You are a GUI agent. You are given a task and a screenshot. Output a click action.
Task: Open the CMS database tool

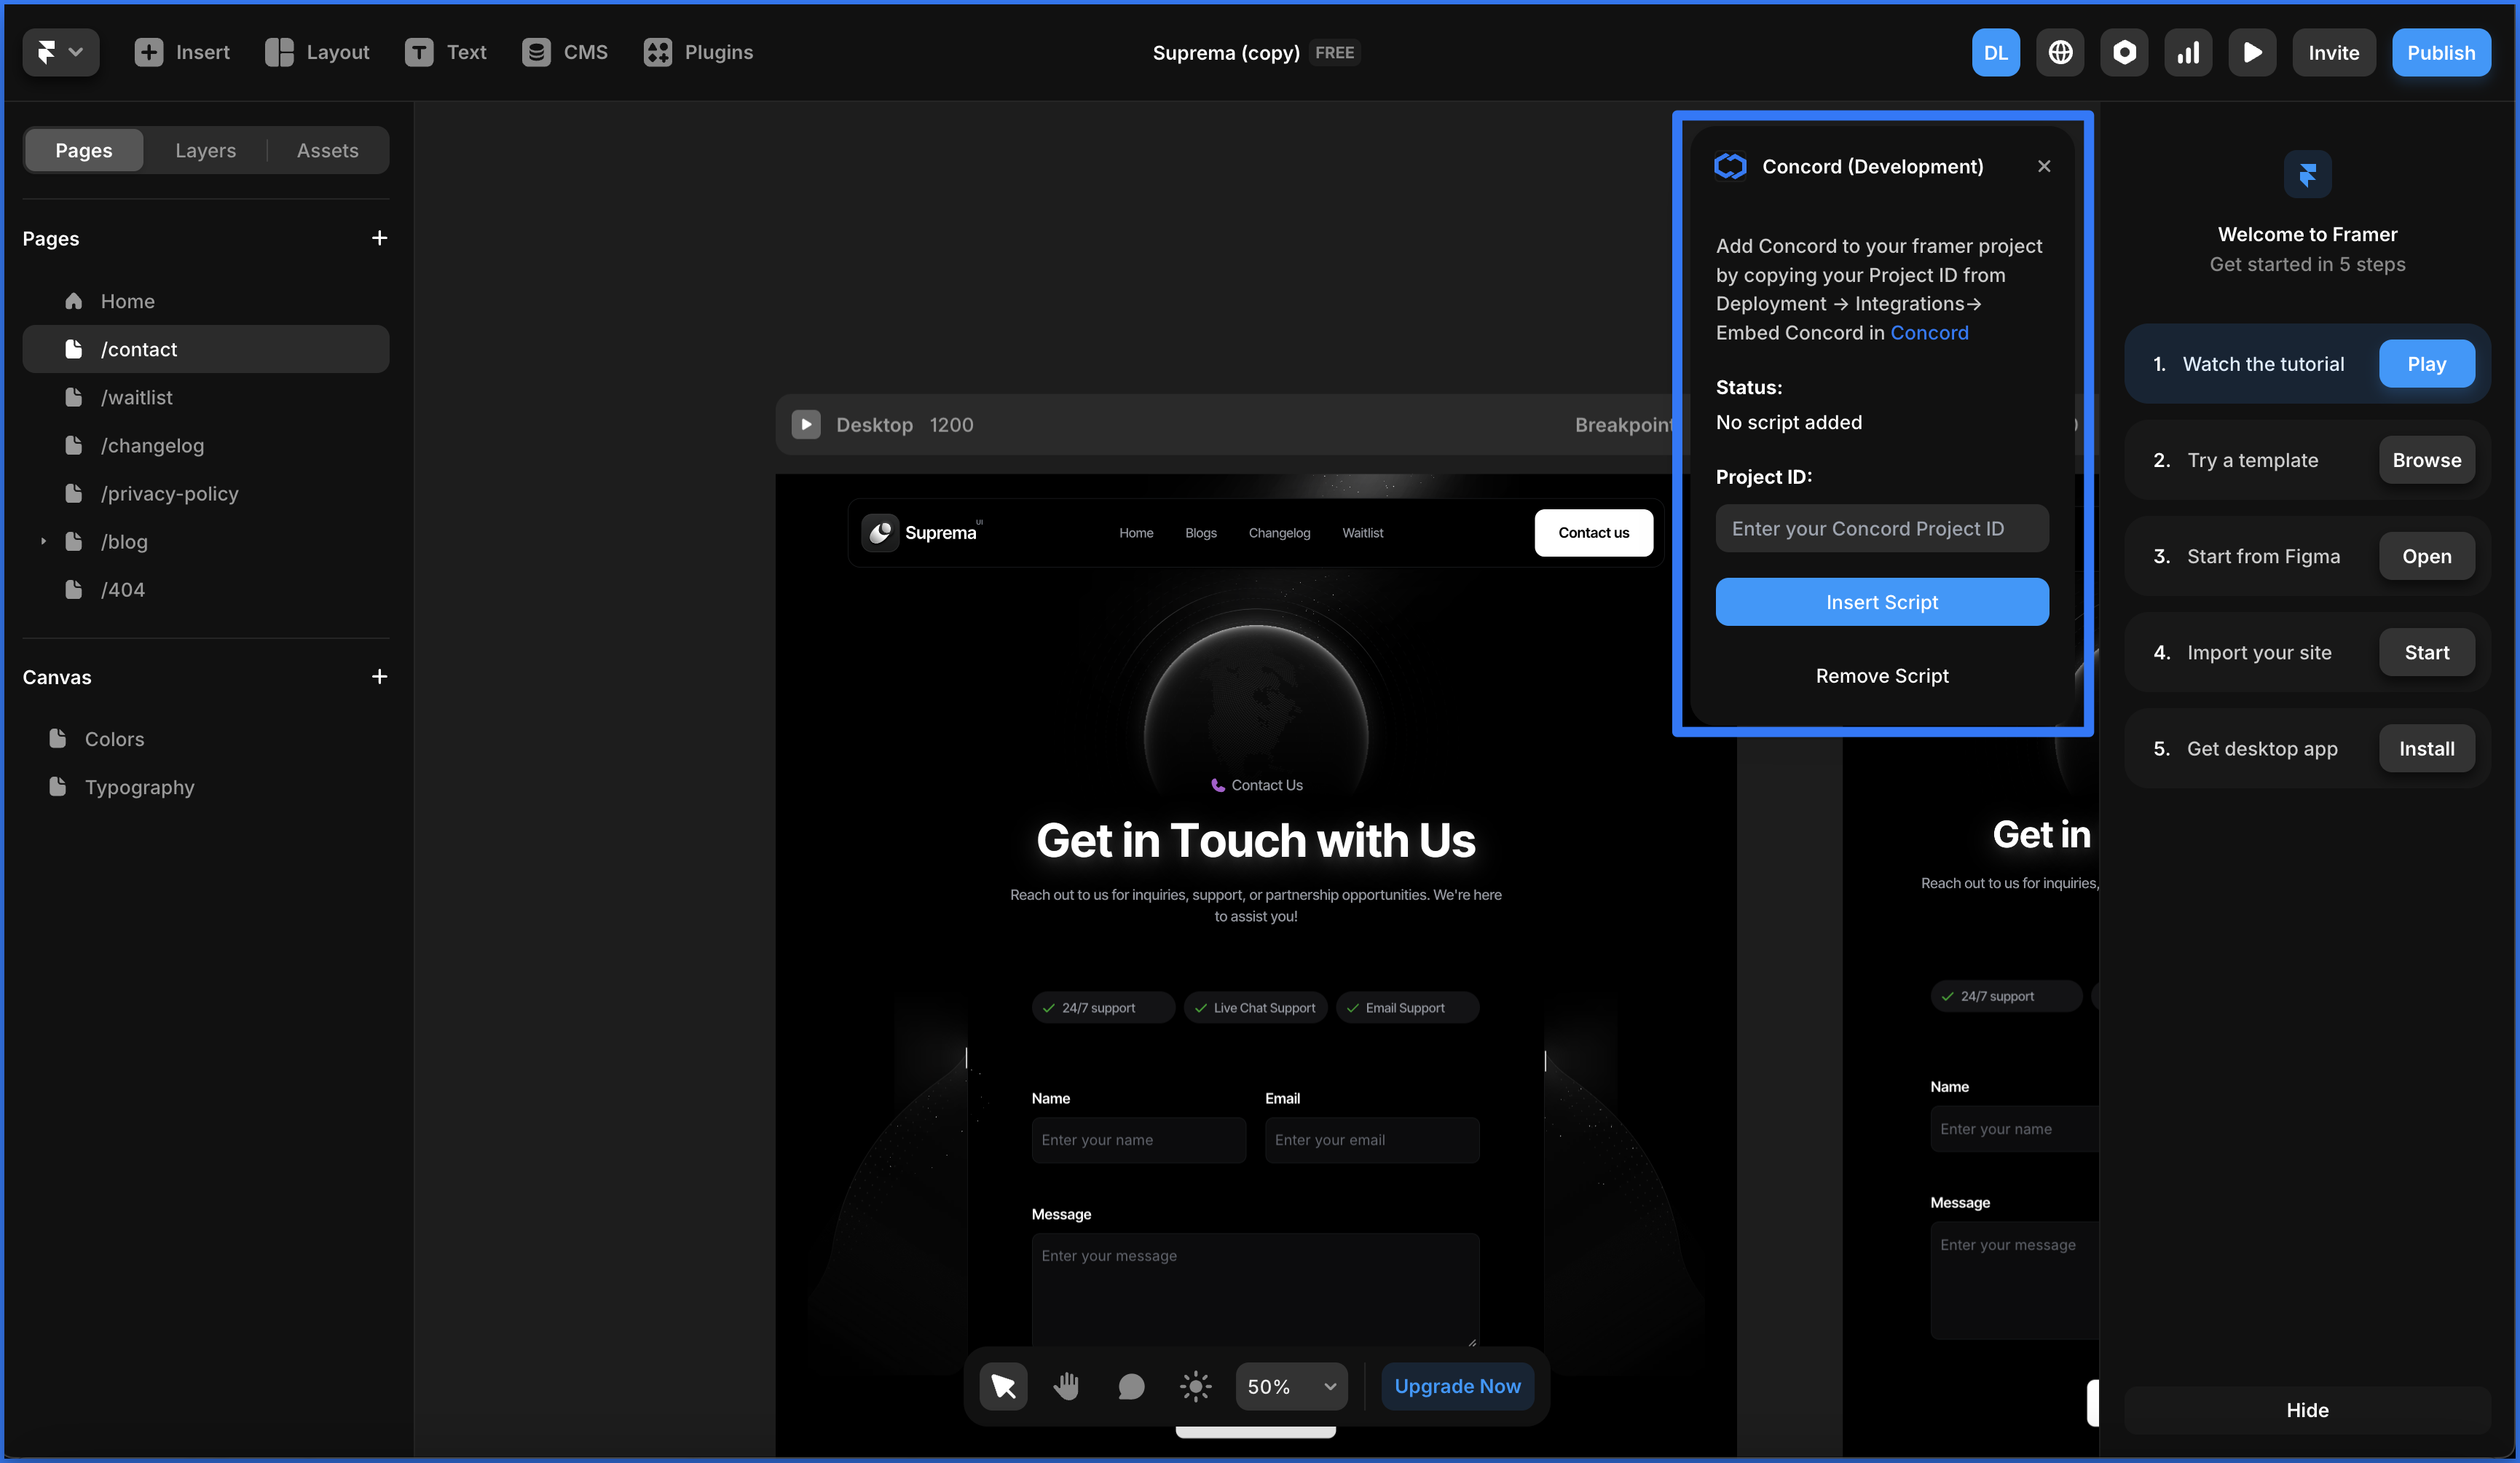pos(564,52)
